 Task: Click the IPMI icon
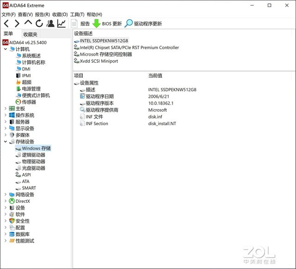tap(18, 75)
